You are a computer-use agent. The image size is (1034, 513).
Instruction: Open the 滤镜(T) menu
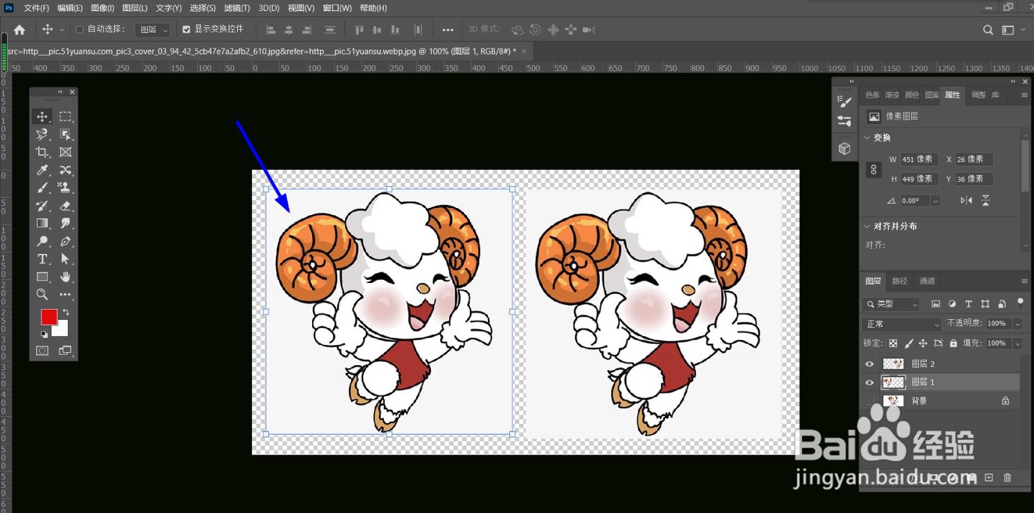coord(237,8)
